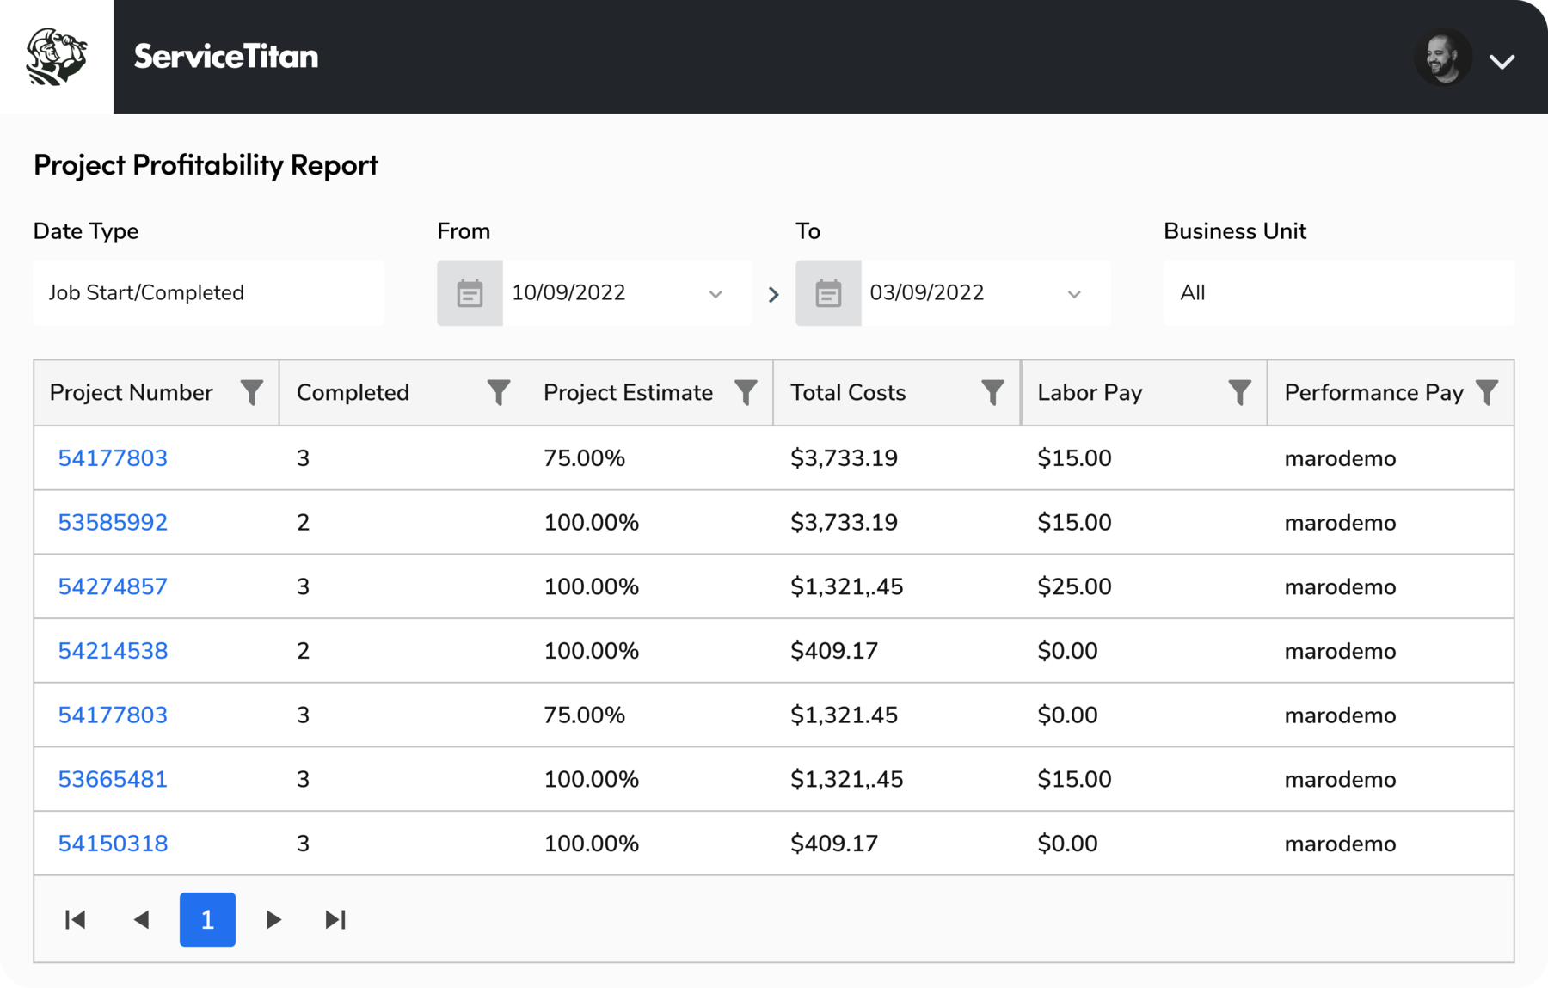Click the From date calendar icon
Image resolution: width=1548 pixels, height=988 pixels.
coord(469,292)
